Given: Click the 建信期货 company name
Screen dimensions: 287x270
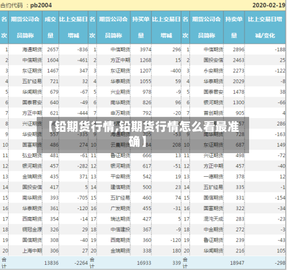Looking at the screenshot, I should pos(120,187).
